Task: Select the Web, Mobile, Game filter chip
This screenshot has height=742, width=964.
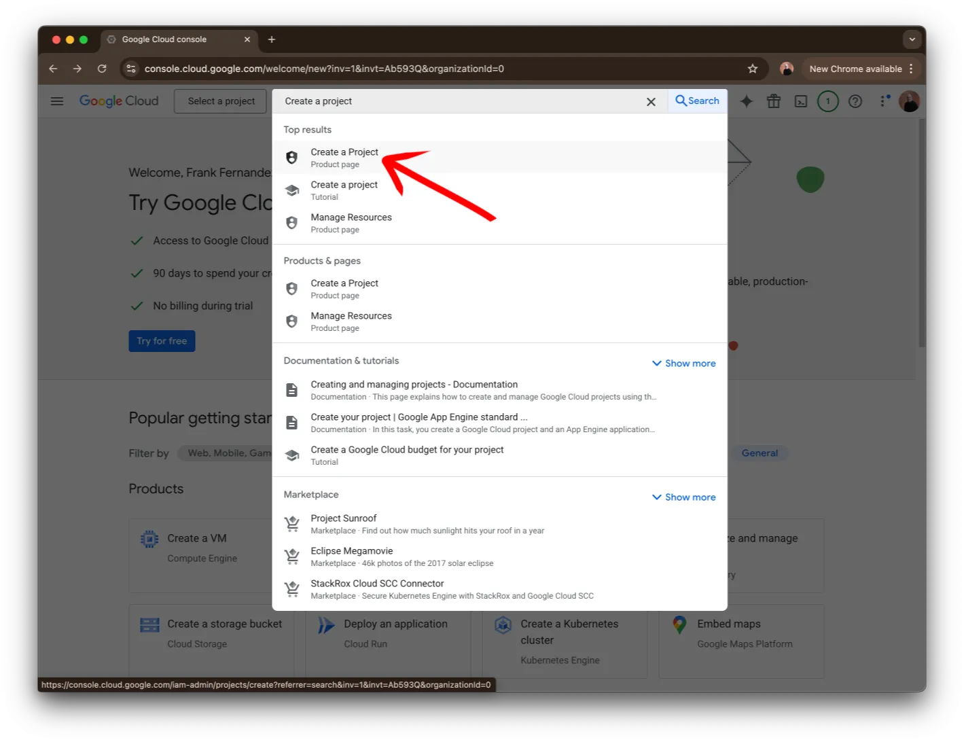Action: click(226, 453)
